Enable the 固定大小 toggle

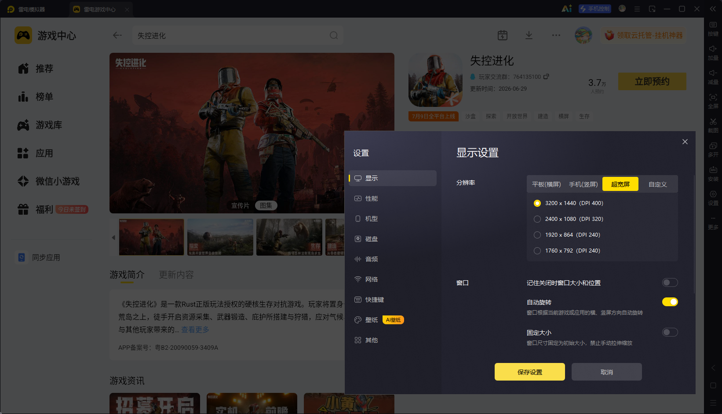click(x=670, y=332)
